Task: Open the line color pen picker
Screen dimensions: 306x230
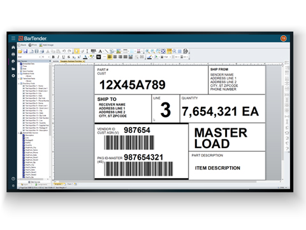Action: pos(150,57)
